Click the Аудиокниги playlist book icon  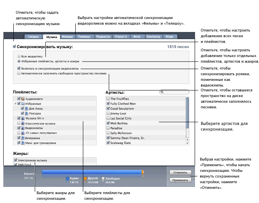[x=23, y=99]
